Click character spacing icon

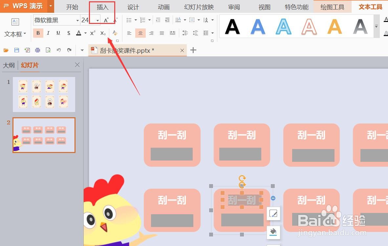206,20
